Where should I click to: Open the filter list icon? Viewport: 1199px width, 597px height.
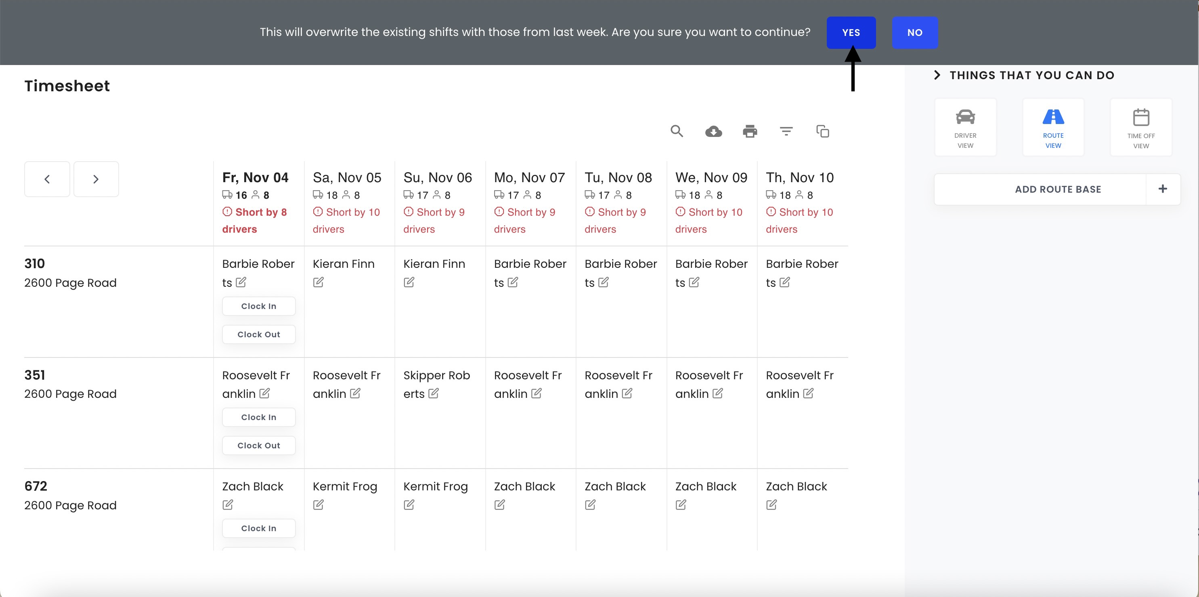click(x=786, y=131)
